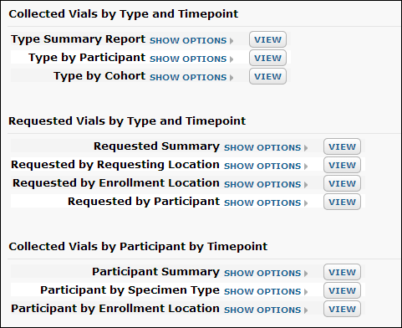View Participant by Specimen Type report
Screen dimensions: 402x328
(342, 290)
